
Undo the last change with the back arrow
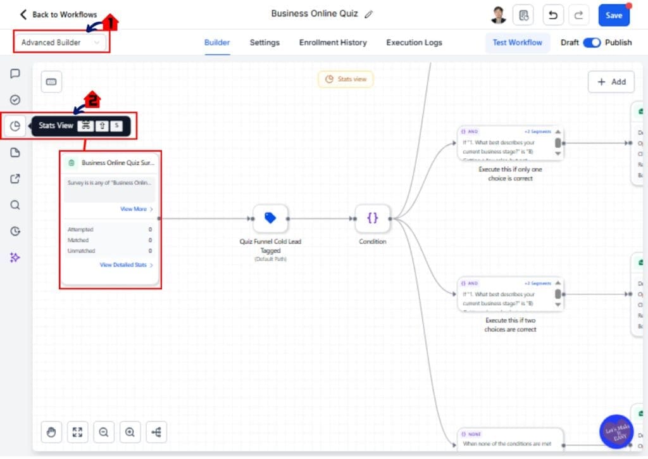pyautogui.click(x=553, y=15)
